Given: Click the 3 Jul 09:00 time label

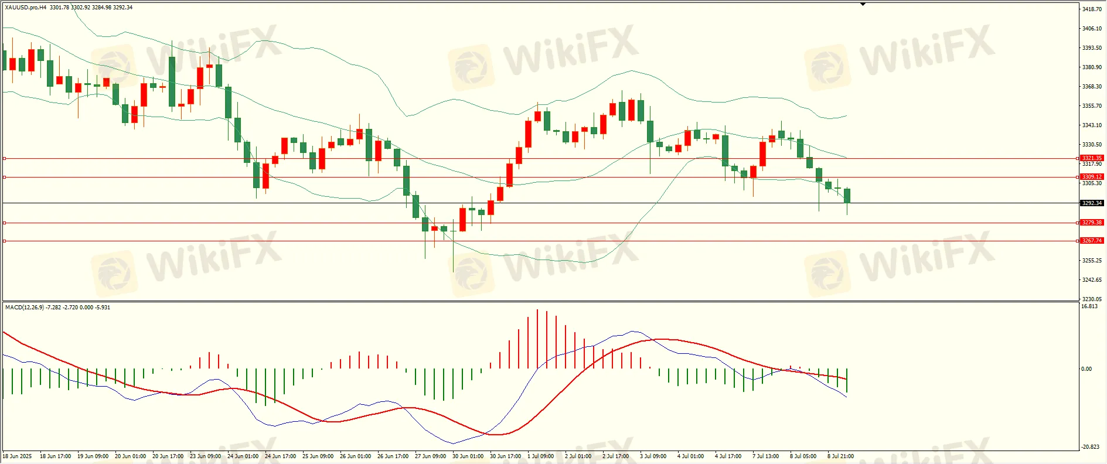Looking at the screenshot, I should tap(653, 456).
